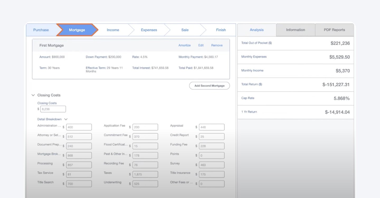Screen dimensions: 380x198
Task: Switch to the Purchase step
Action: pyautogui.click(x=41, y=30)
